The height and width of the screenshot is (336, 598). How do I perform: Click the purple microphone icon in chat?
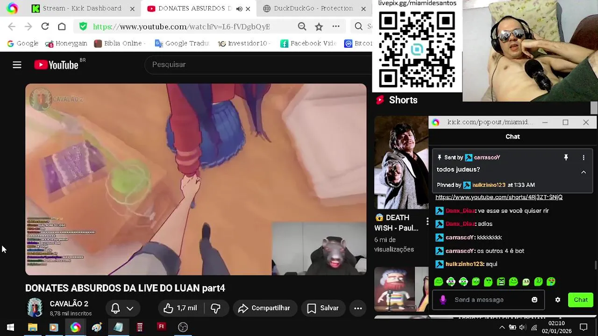pyautogui.click(x=443, y=300)
